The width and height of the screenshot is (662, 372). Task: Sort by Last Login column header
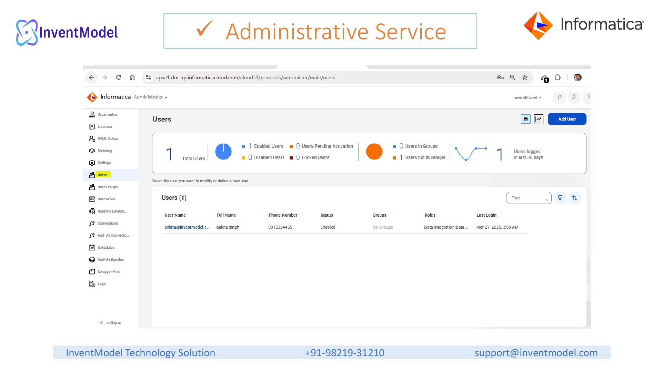click(x=487, y=215)
